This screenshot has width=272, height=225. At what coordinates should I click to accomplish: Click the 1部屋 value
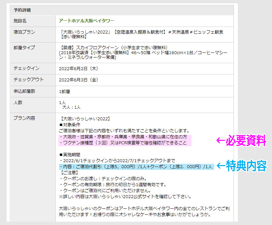(65, 92)
